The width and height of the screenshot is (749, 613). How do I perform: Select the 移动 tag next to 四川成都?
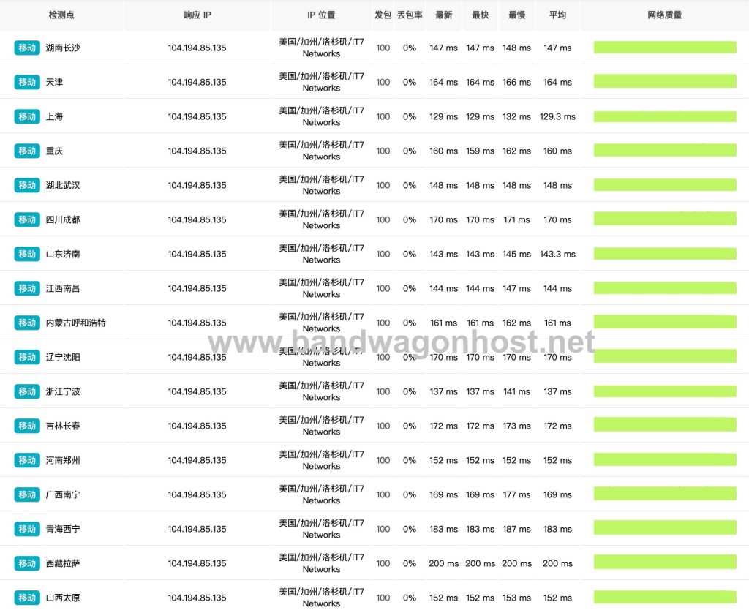pyautogui.click(x=27, y=219)
